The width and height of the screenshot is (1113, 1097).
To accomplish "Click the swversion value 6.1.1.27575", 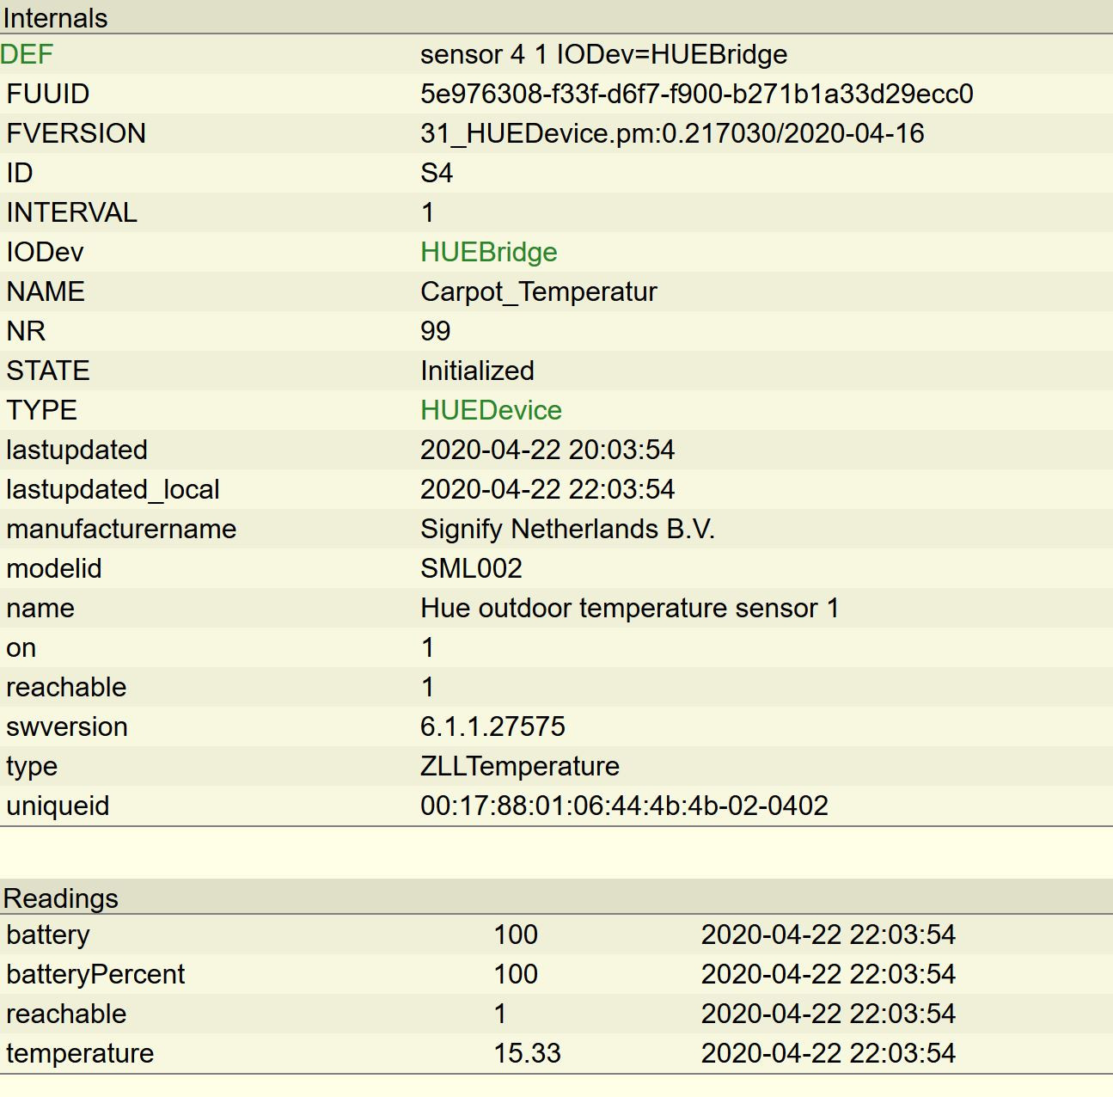I will coord(492,727).
